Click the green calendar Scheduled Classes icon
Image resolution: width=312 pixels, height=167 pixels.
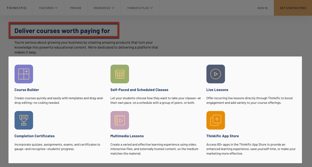[x=120, y=74]
